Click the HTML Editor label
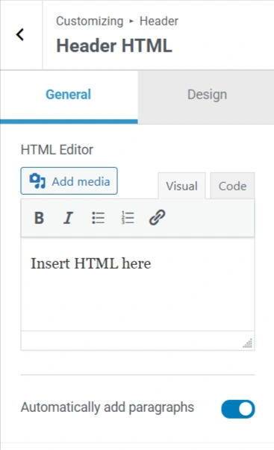The width and height of the screenshot is (274, 450). point(57,150)
